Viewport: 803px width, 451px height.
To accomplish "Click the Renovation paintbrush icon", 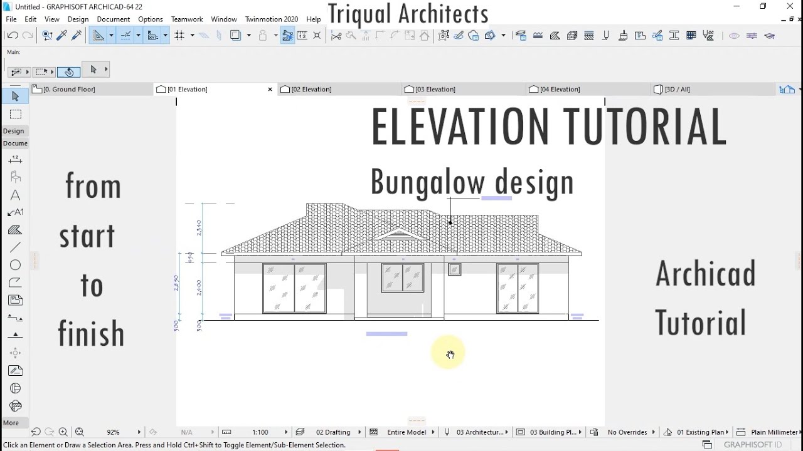I will pyautogui.click(x=623, y=36).
